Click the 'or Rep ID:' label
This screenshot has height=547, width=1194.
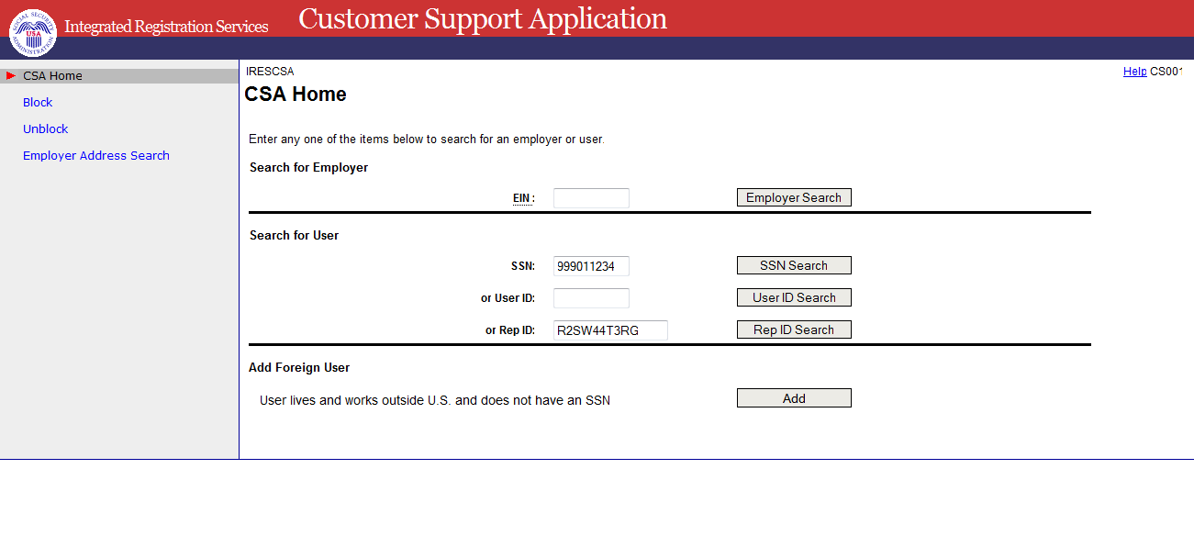pos(510,330)
